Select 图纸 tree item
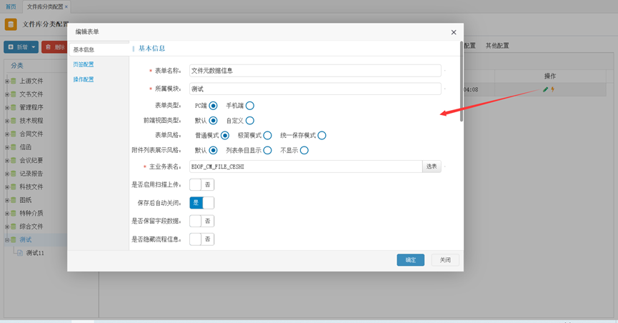The height and width of the screenshot is (323, 618). pyautogui.click(x=26, y=200)
